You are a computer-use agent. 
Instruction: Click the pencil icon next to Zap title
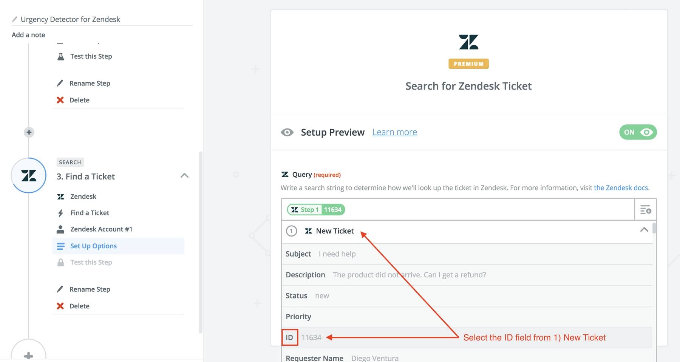click(15, 19)
